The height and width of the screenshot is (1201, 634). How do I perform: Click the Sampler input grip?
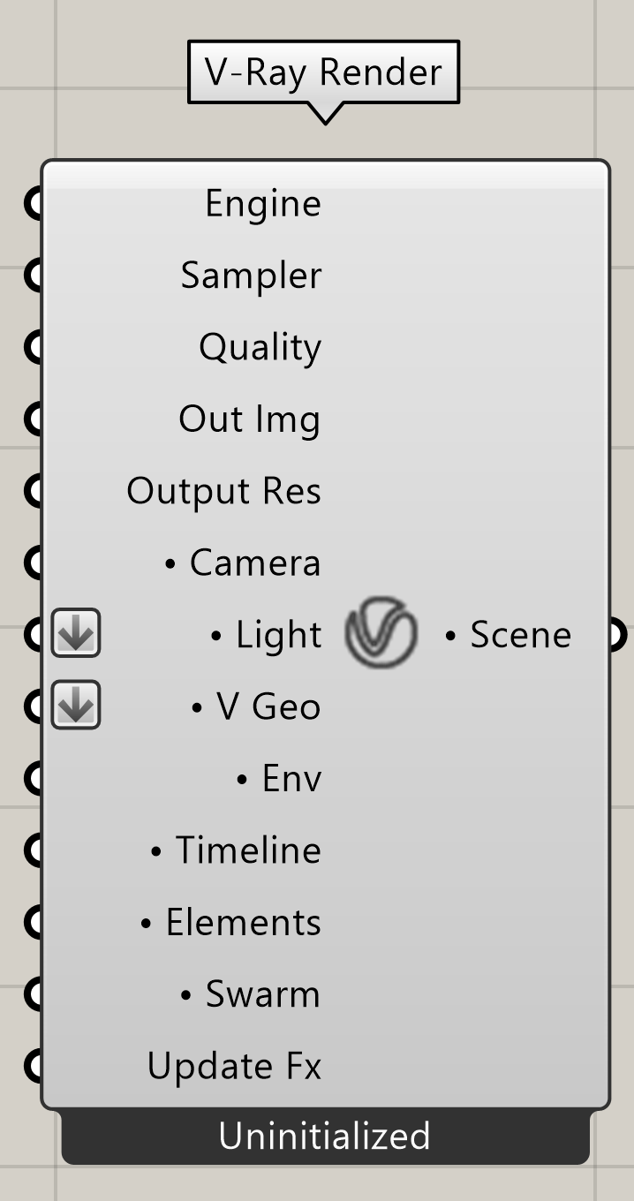click(x=33, y=276)
